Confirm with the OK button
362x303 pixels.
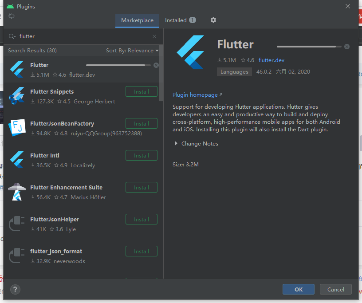299,289
